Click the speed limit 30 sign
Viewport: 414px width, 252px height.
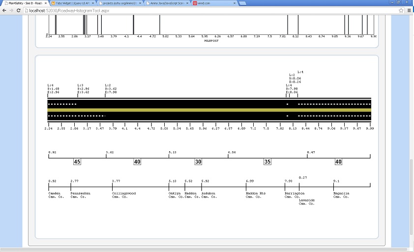pyautogui.click(x=198, y=162)
